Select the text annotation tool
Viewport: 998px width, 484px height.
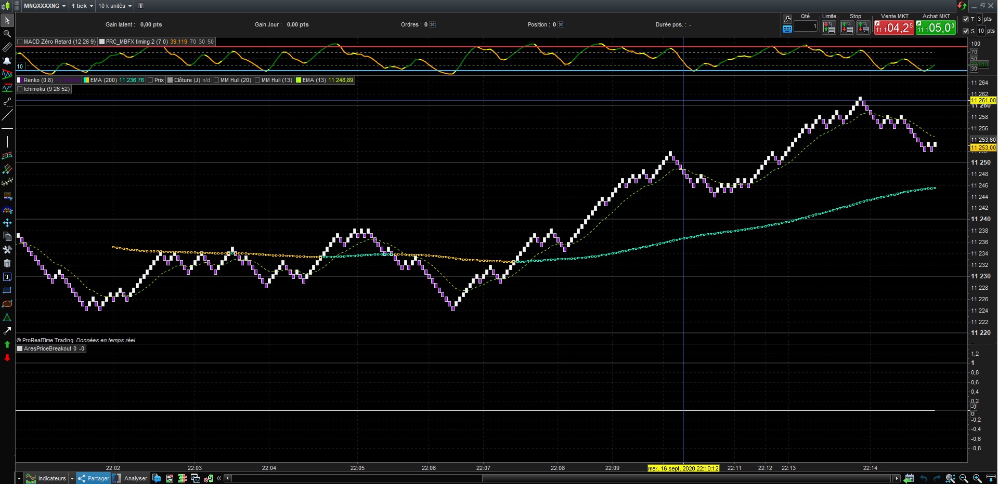coord(7,277)
